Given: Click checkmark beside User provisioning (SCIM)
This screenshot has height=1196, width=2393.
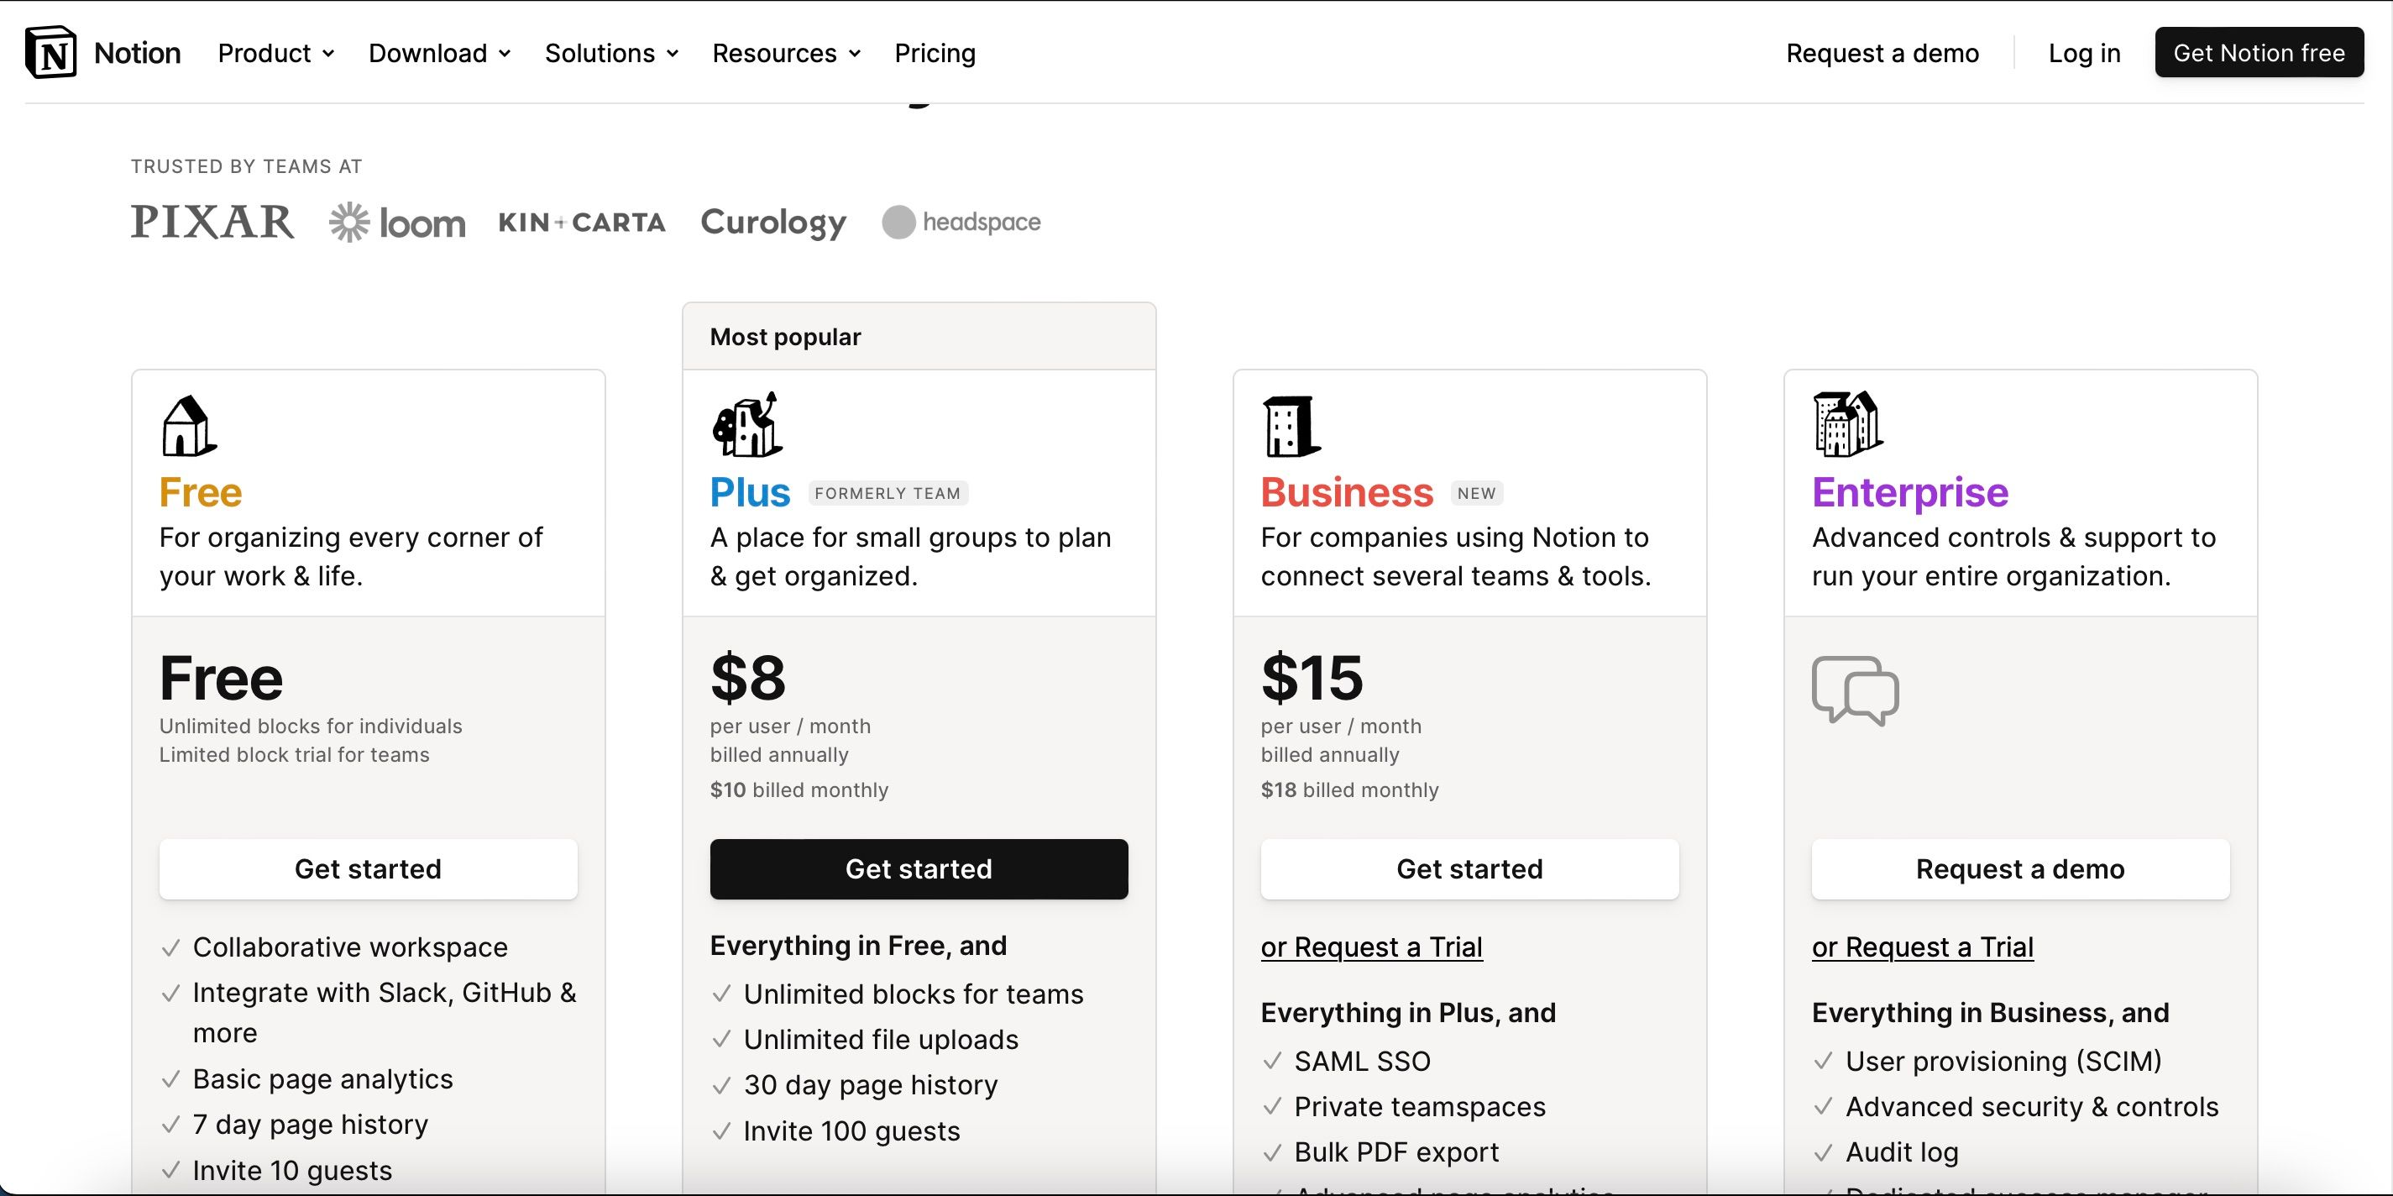Looking at the screenshot, I should pos(1824,1062).
